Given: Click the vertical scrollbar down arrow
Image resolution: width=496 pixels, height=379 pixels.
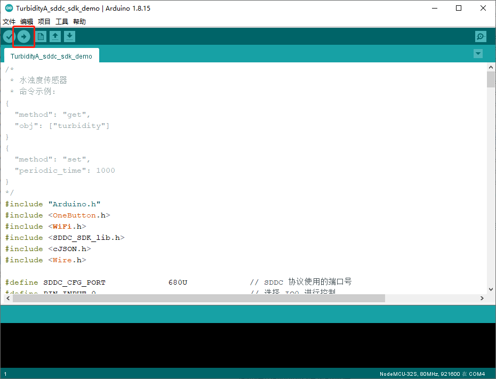Looking at the screenshot, I should coord(491,289).
